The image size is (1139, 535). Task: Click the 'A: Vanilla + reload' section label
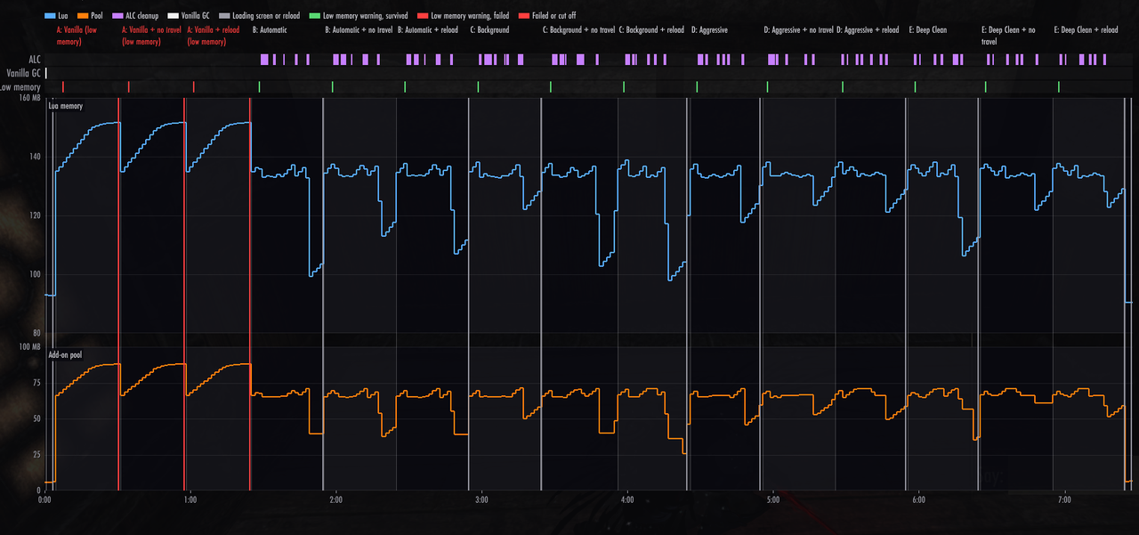214,36
